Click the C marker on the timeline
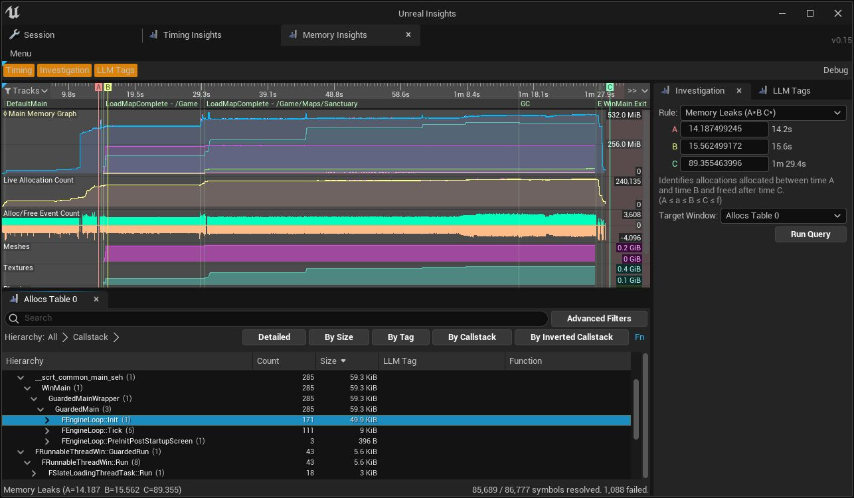This screenshot has width=854, height=498. [610, 87]
